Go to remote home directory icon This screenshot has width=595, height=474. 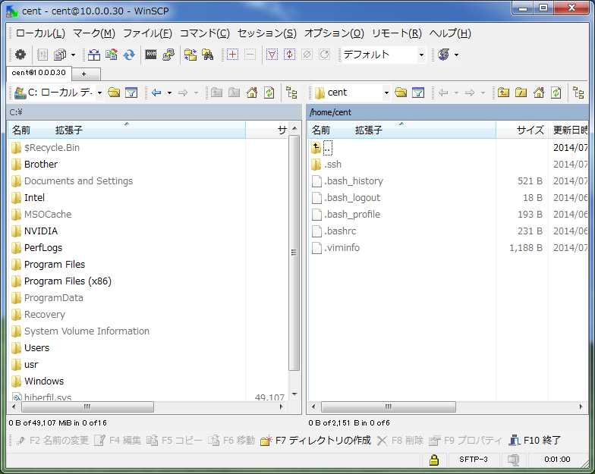539,93
